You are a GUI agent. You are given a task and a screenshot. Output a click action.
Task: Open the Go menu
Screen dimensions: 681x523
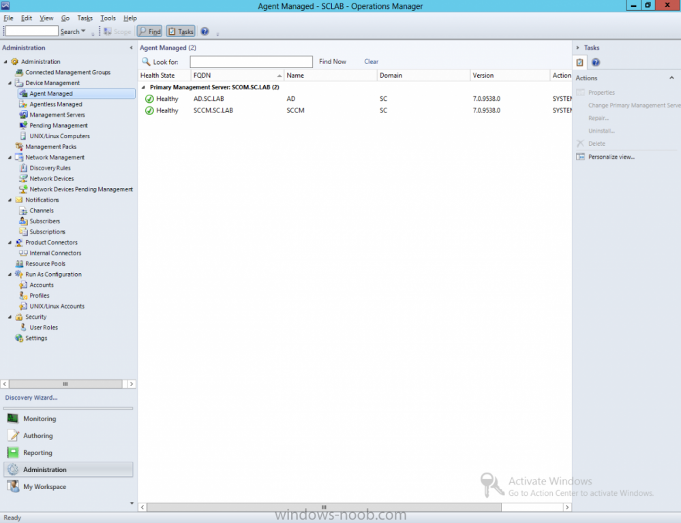pos(65,18)
